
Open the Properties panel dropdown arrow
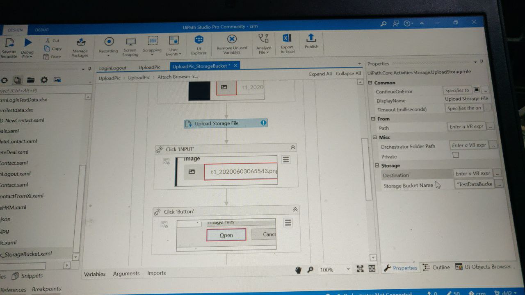tap(476, 62)
